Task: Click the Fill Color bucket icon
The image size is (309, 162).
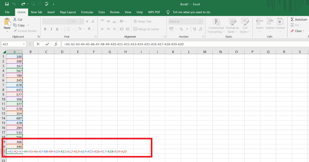Action: (x=80, y=29)
